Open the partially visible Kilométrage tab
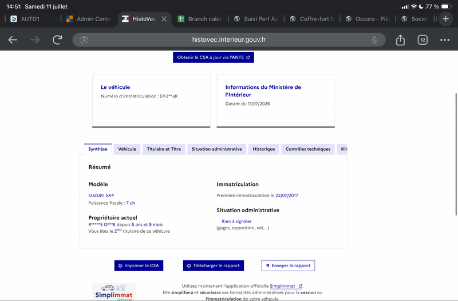 click(x=342, y=149)
